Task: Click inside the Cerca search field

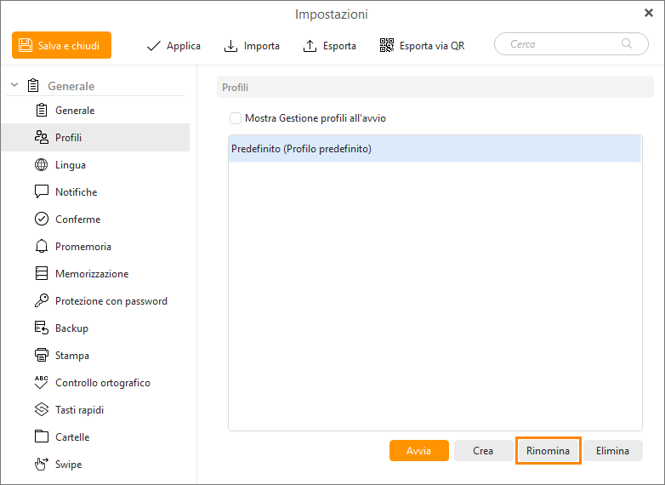Action: [561, 44]
